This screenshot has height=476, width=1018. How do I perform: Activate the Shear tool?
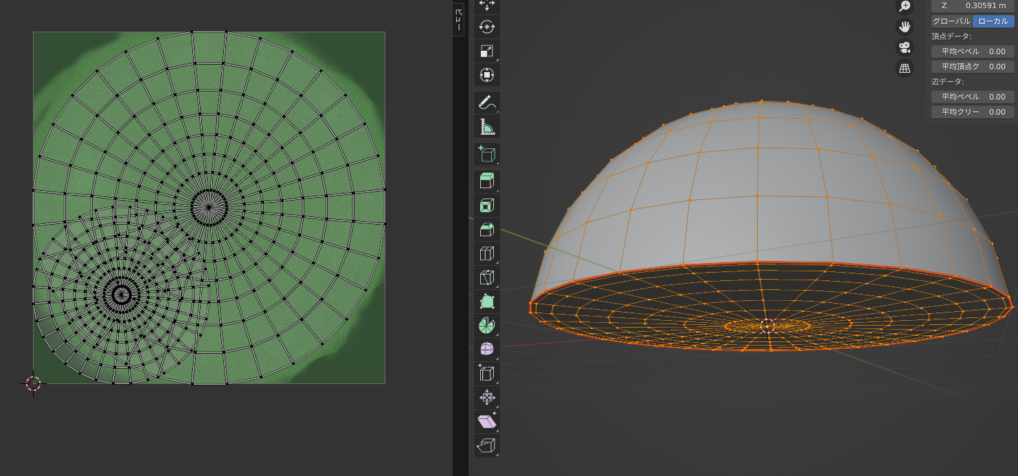(x=487, y=421)
